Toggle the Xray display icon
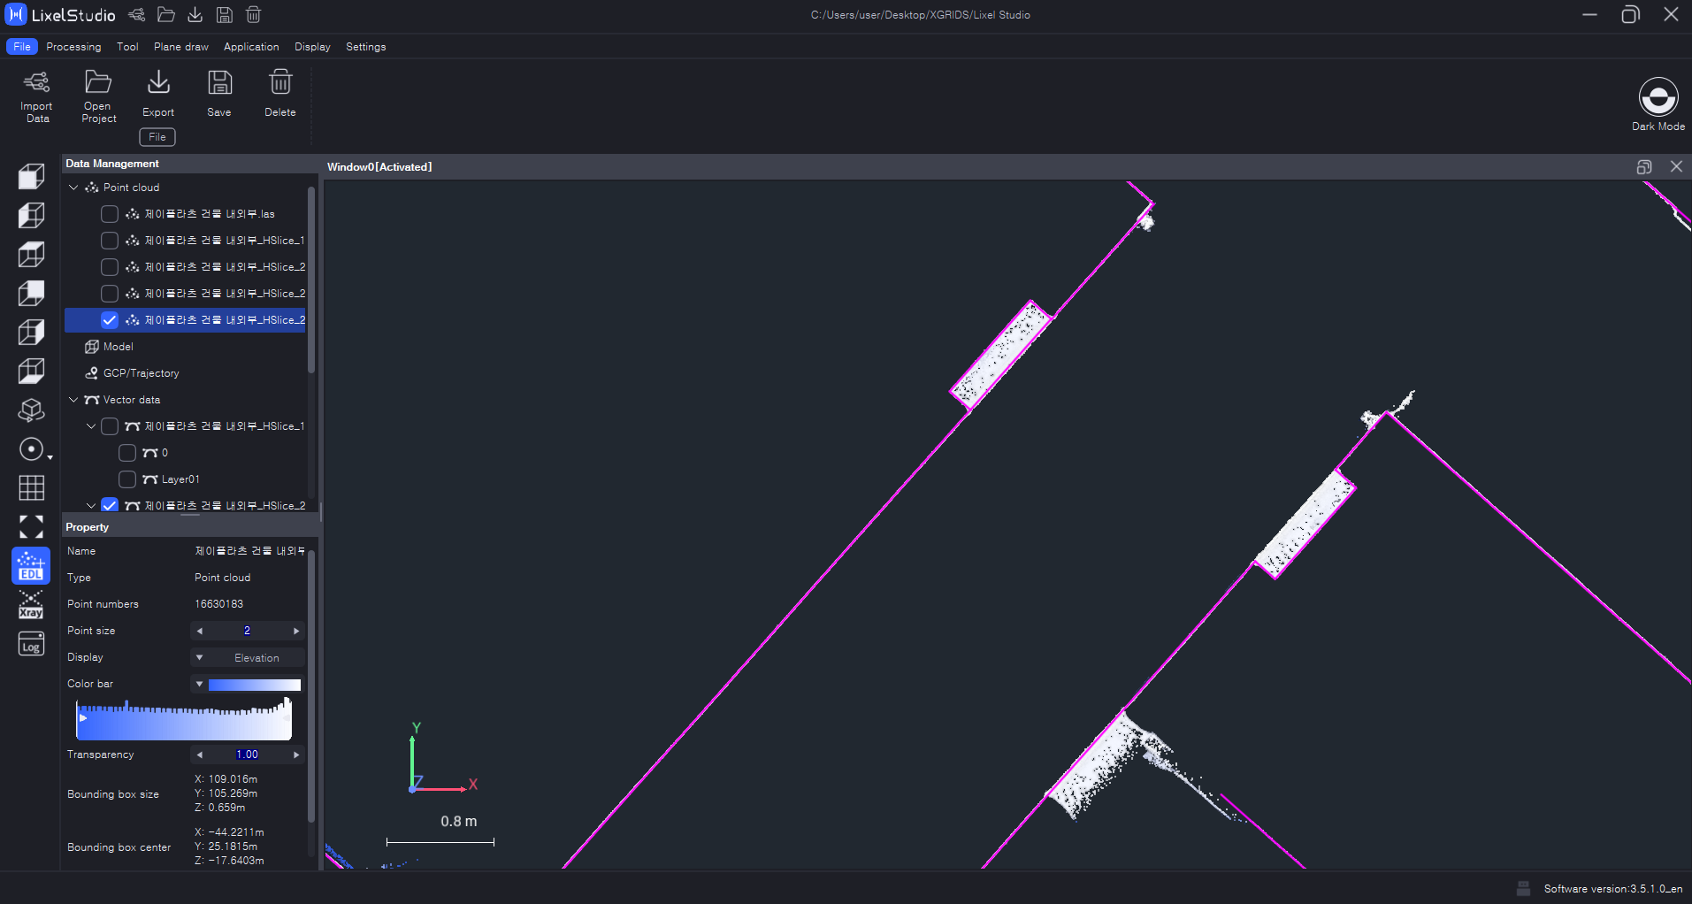The width and height of the screenshot is (1692, 904). pos(31,605)
